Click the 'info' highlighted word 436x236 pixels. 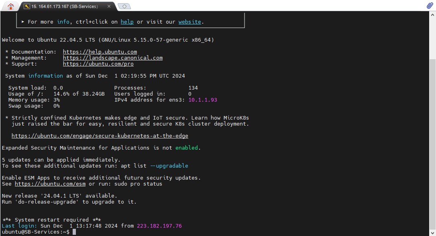(63, 22)
